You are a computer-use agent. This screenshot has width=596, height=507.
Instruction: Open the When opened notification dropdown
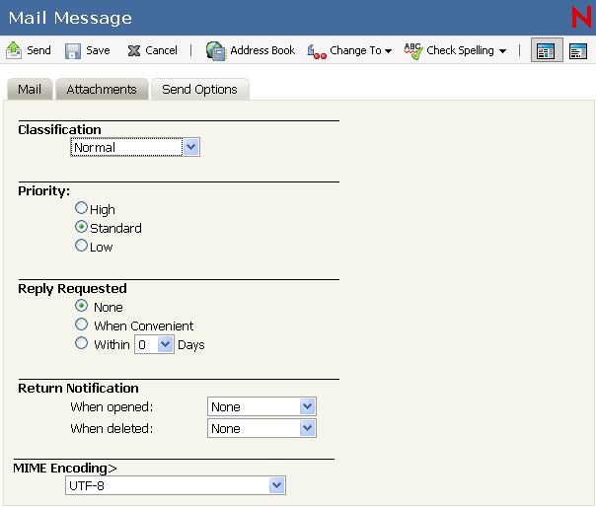[x=261, y=406]
